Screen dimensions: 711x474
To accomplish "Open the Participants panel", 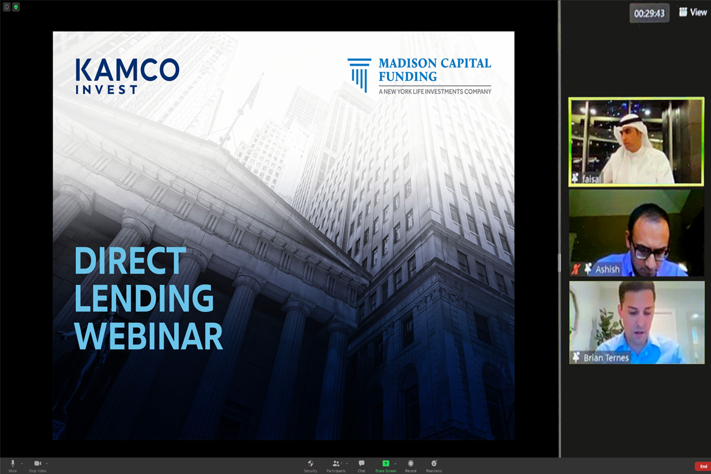I will click(x=336, y=466).
